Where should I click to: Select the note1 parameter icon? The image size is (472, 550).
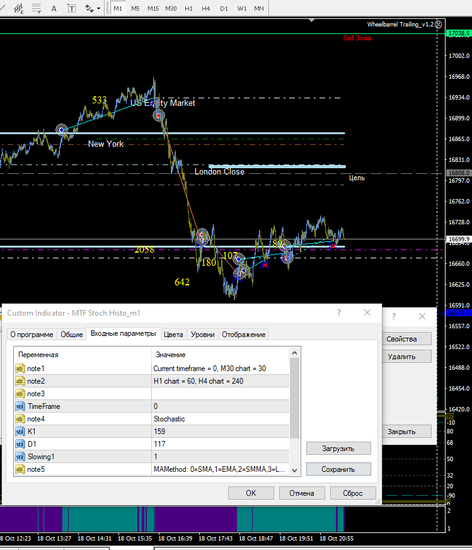20,369
